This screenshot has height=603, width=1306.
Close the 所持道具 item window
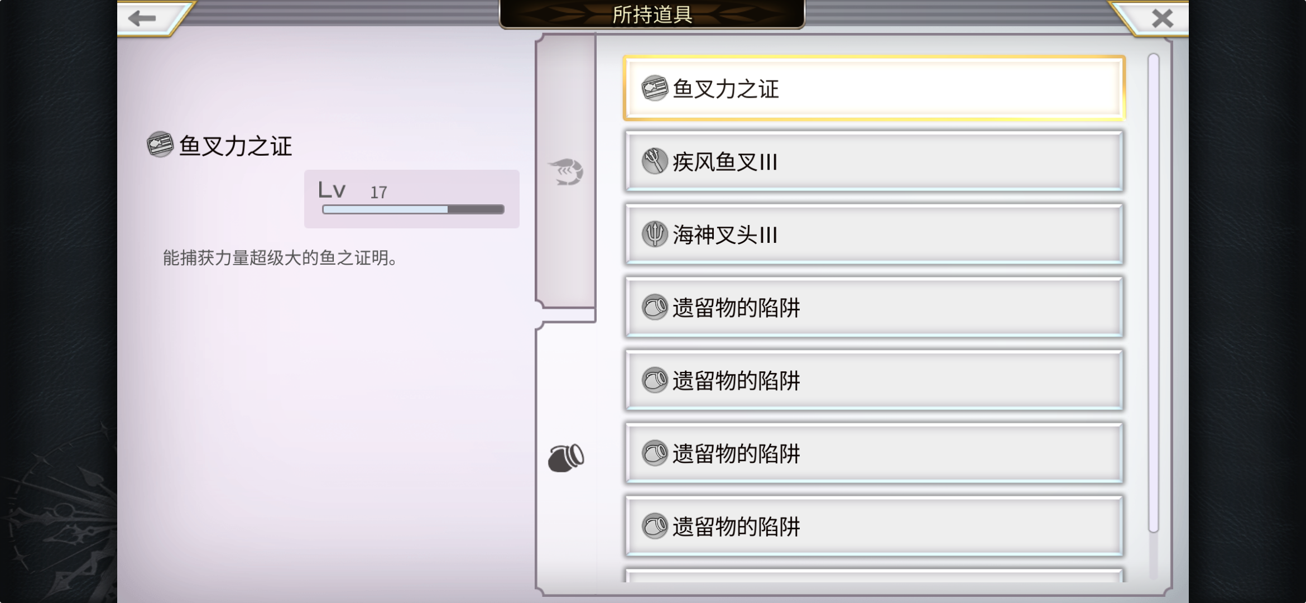coord(1163,18)
